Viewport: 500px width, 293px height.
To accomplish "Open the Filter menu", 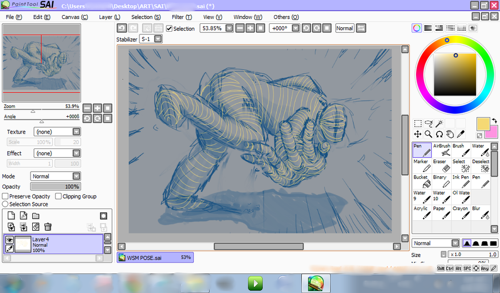I will click(x=182, y=17).
